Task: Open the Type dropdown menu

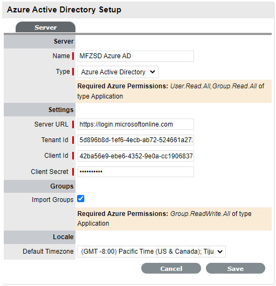Action: pyautogui.click(x=118, y=72)
